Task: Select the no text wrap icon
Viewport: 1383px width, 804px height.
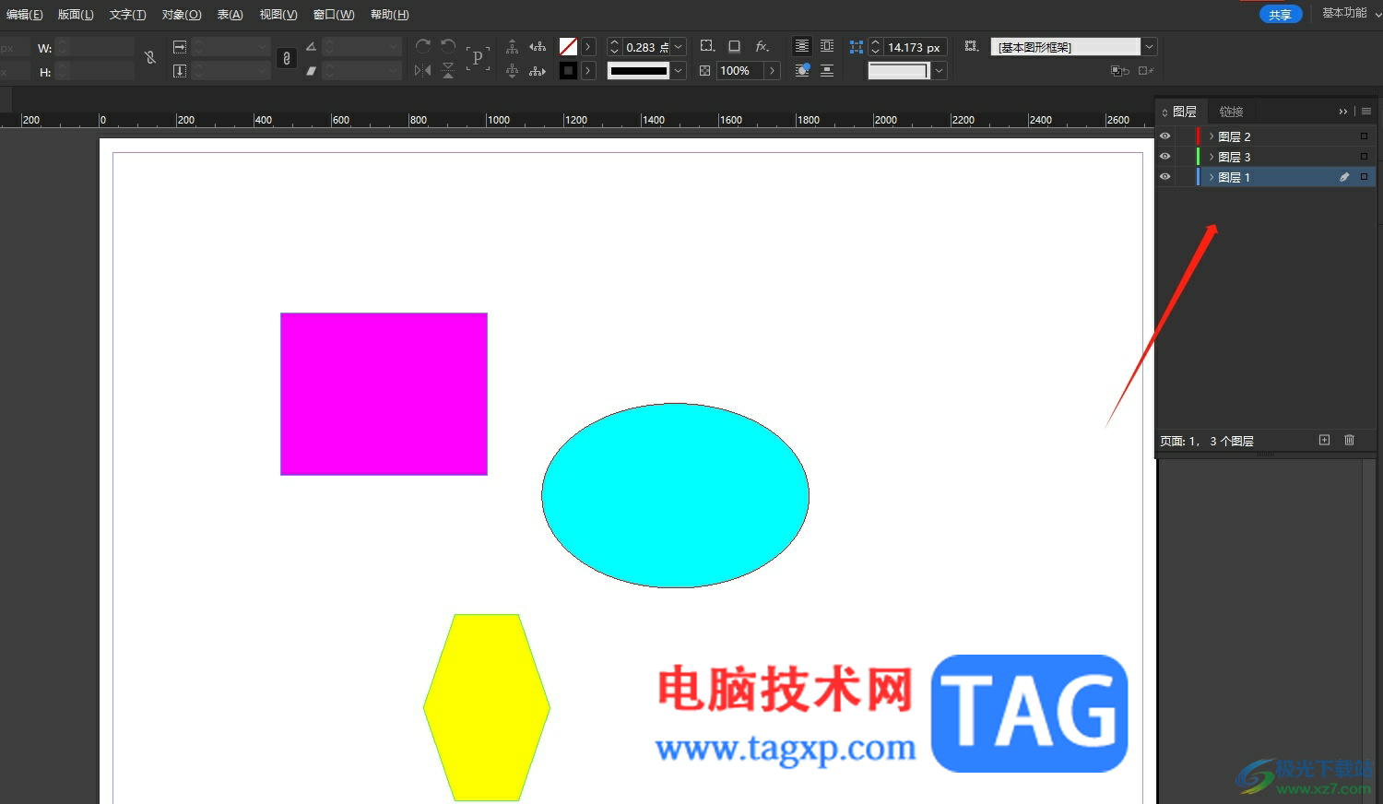Action: pos(802,46)
